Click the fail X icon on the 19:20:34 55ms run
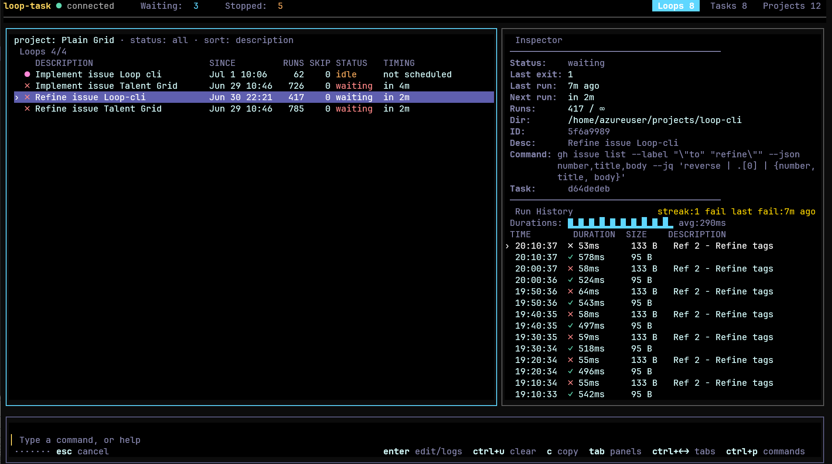Image resolution: width=832 pixels, height=464 pixels. [570, 360]
